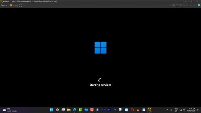
Task: Open the Notepad icon on the taskbar
Action: point(144,110)
